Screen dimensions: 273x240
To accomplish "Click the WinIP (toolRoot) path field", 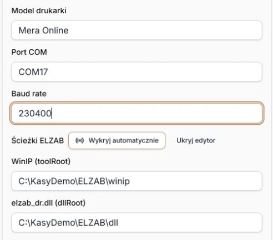I will [x=136, y=181].
